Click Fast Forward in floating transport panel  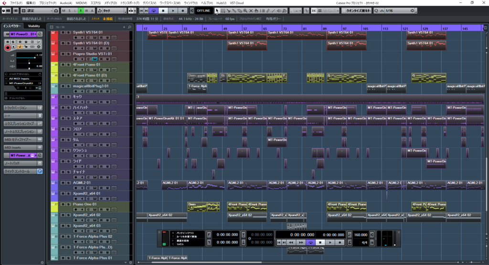click(301, 242)
